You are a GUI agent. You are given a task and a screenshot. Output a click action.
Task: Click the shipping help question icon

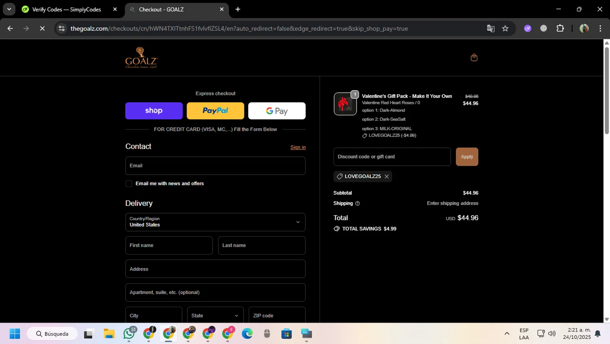(357, 203)
